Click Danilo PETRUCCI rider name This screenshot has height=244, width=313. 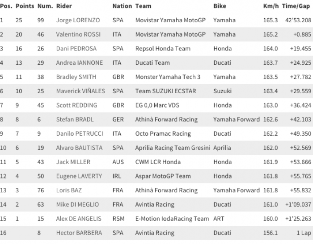pos(80,134)
